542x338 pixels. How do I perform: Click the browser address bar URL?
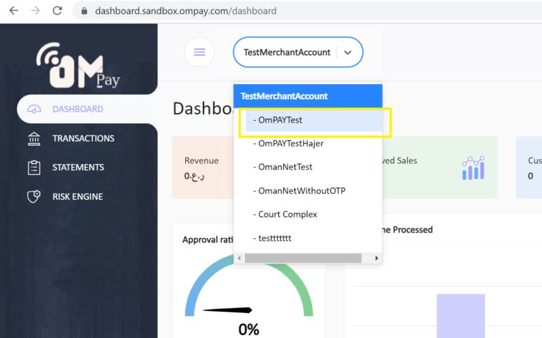(185, 12)
